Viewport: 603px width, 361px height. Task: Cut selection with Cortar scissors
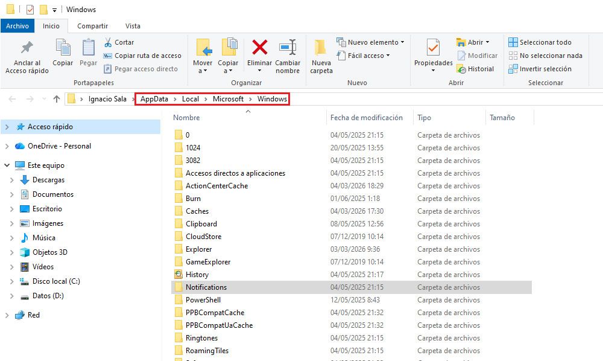[x=119, y=42]
